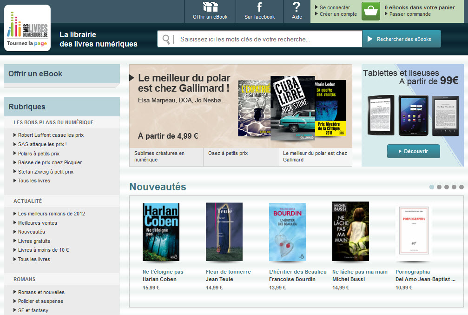Click the green shopping basket icon
The width and height of the screenshot is (468, 315).
(x=371, y=11)
